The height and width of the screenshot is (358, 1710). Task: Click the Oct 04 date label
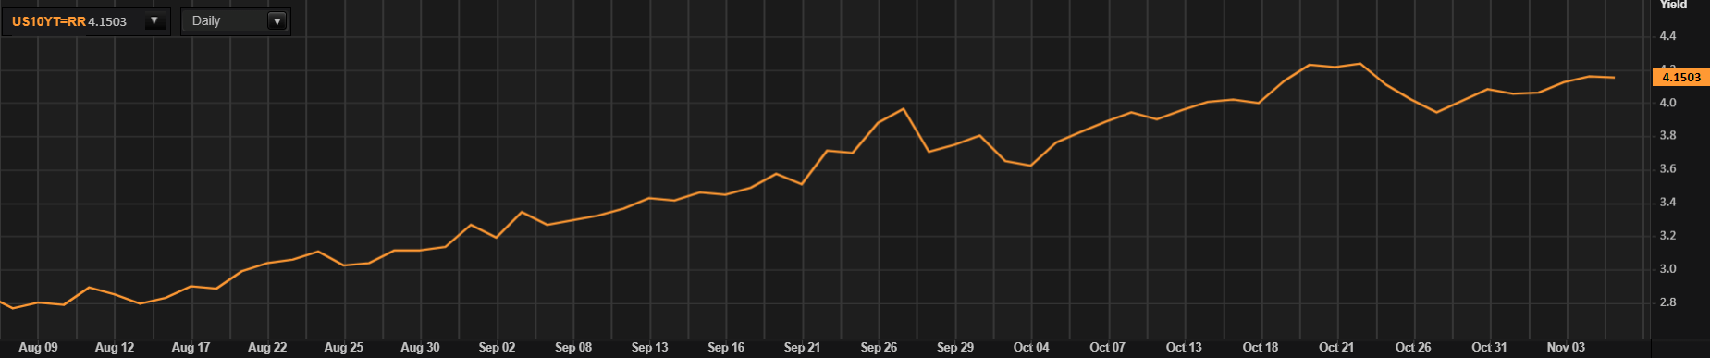point(1031,348)
